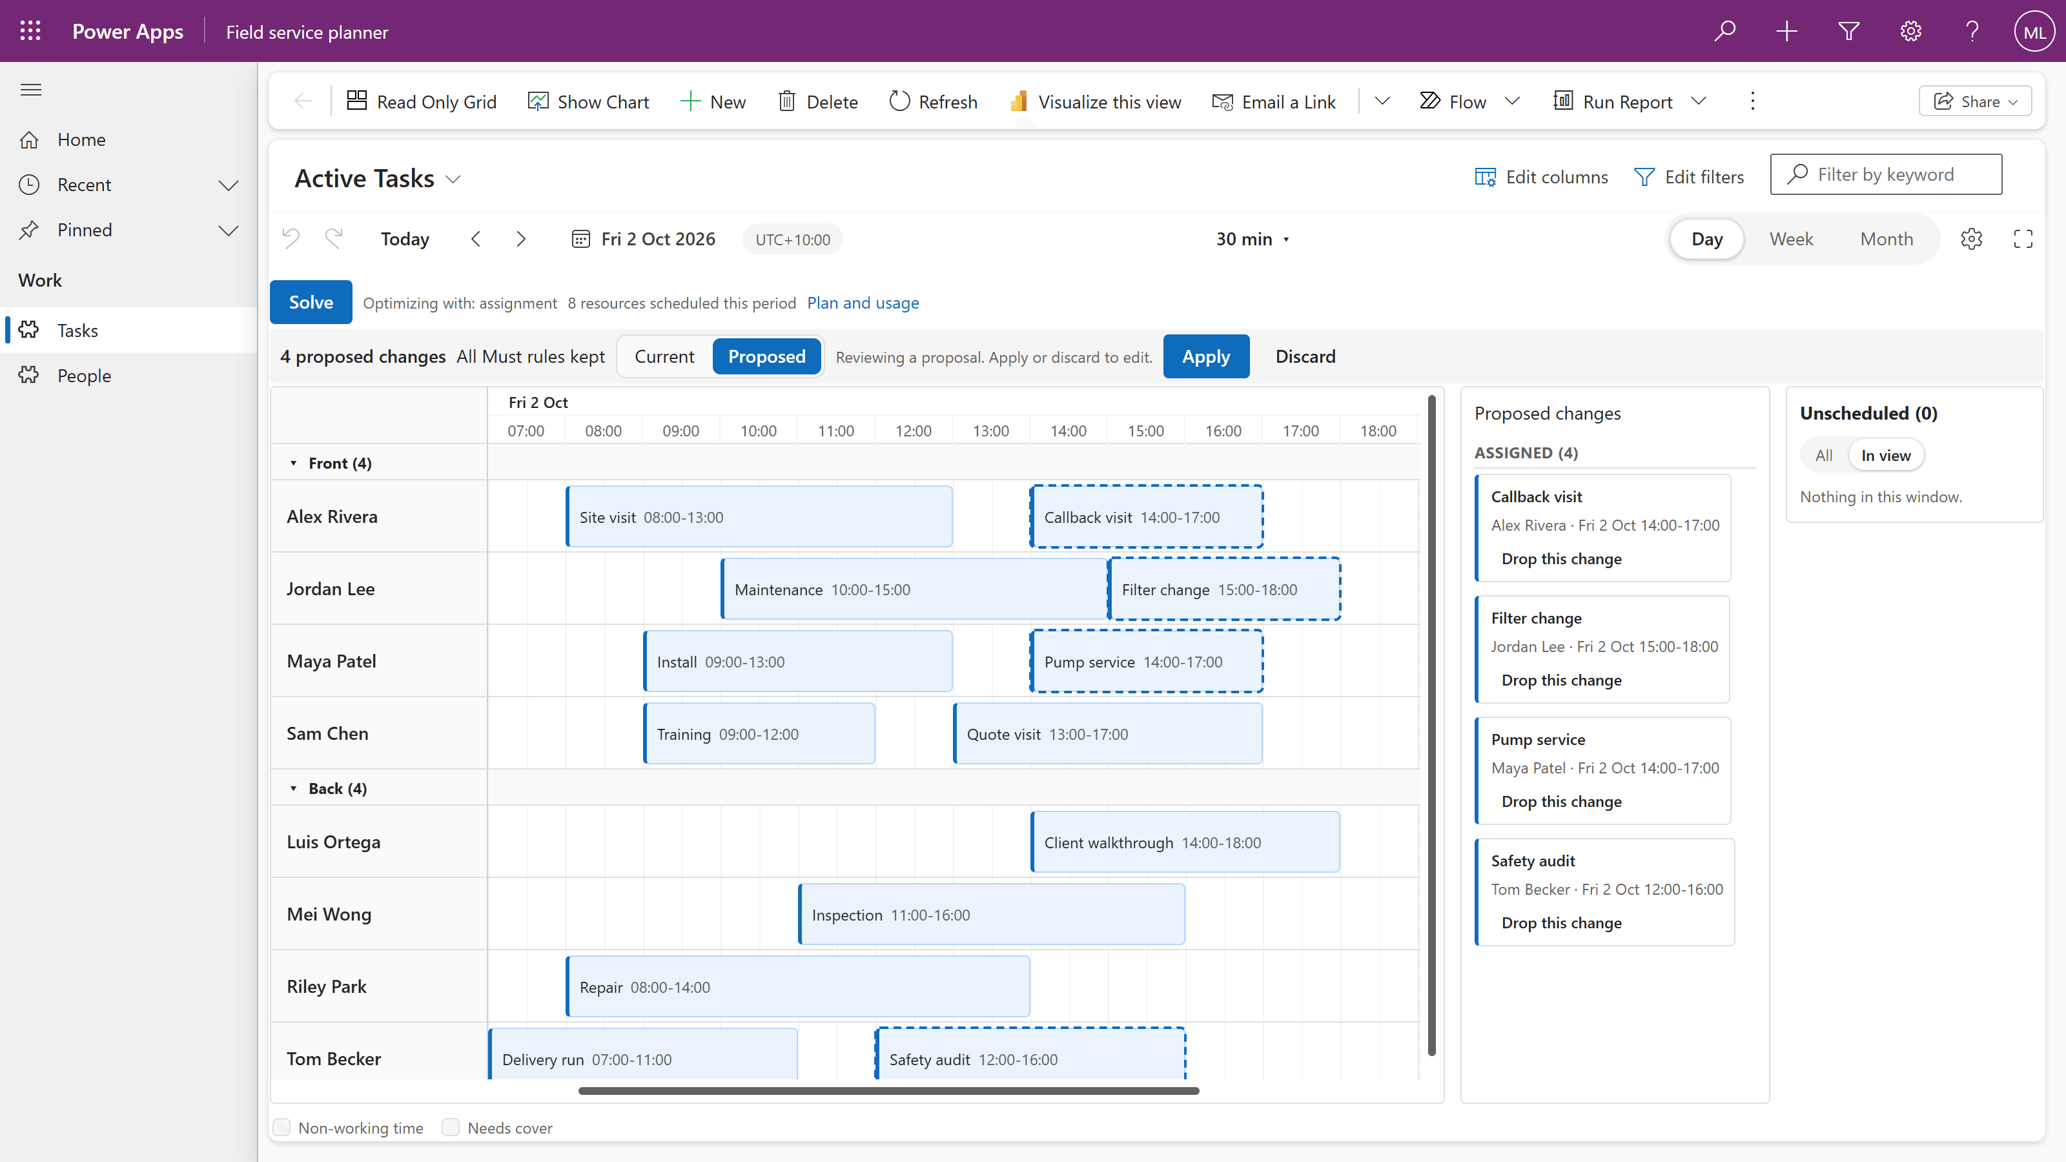The height and width of the screenshot is (1162, 2066).
Task: Drop the Safety audit change
Action: [1560, 923]
